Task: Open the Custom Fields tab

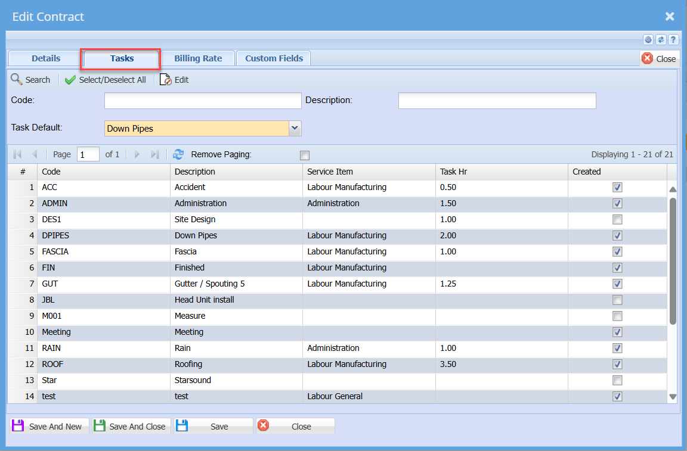Action: click(274, 58)
